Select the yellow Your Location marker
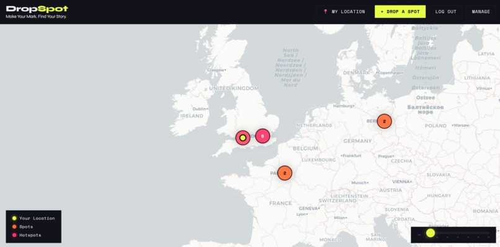This screenshot has height=247, width=500. point(243,138)
